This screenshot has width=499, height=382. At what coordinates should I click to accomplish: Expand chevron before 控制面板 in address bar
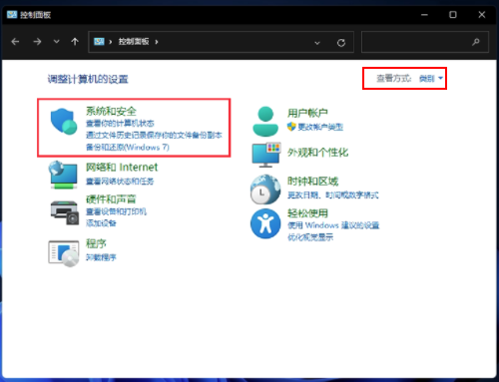point(110,42)
